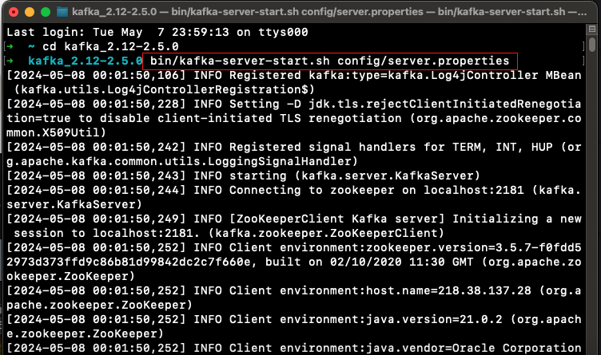The image size is (601, 355).
Task: Click the 'cd kafka_2.12-2.5.0' command
Action: [x=110, y=47]
